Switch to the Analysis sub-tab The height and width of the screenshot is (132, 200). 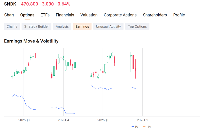tap(62, 27)
